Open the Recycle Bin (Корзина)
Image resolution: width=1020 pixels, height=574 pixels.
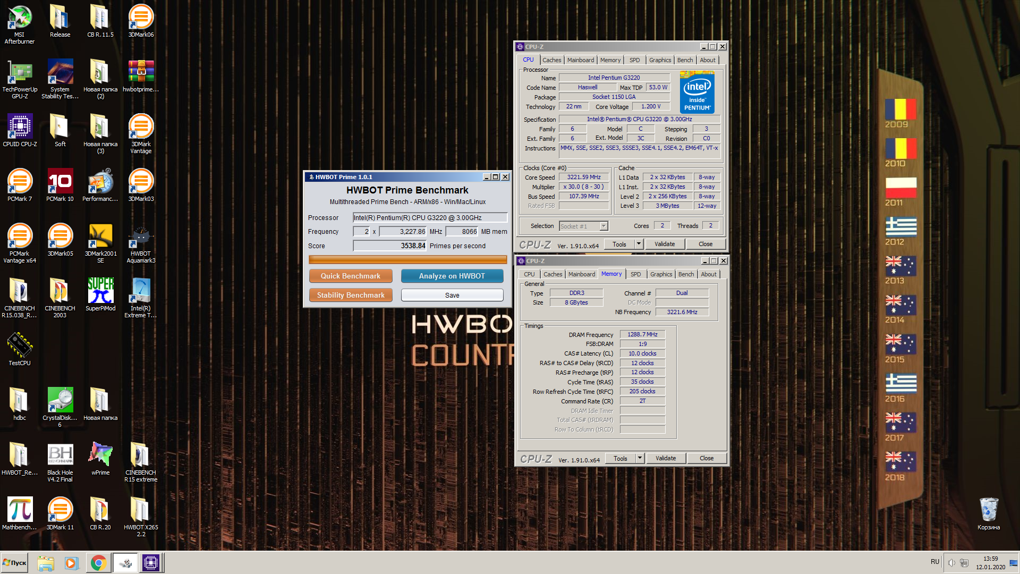coord(989,514)
